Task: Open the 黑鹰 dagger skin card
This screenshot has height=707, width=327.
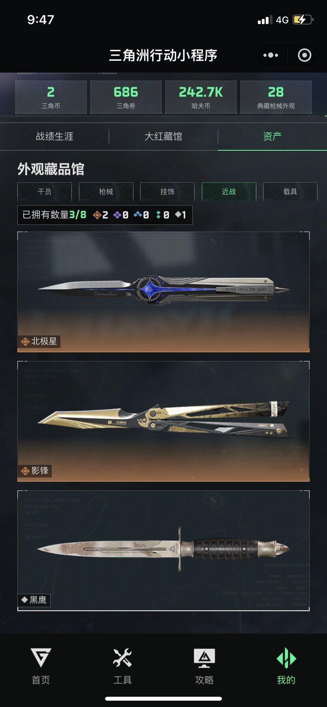Action: tap(163, 551)
